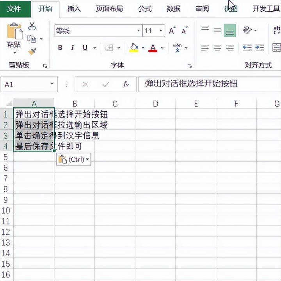Center text horizontally

click(217, 48)
